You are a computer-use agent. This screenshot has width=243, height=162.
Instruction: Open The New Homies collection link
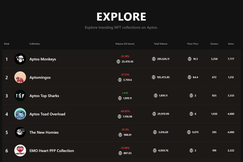click(44, 132)
